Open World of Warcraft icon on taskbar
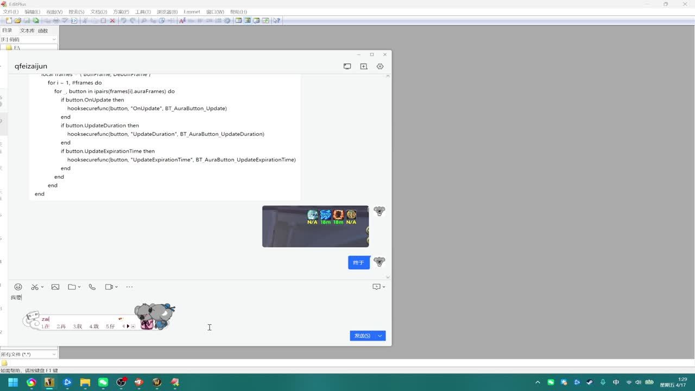 point(157,382)
